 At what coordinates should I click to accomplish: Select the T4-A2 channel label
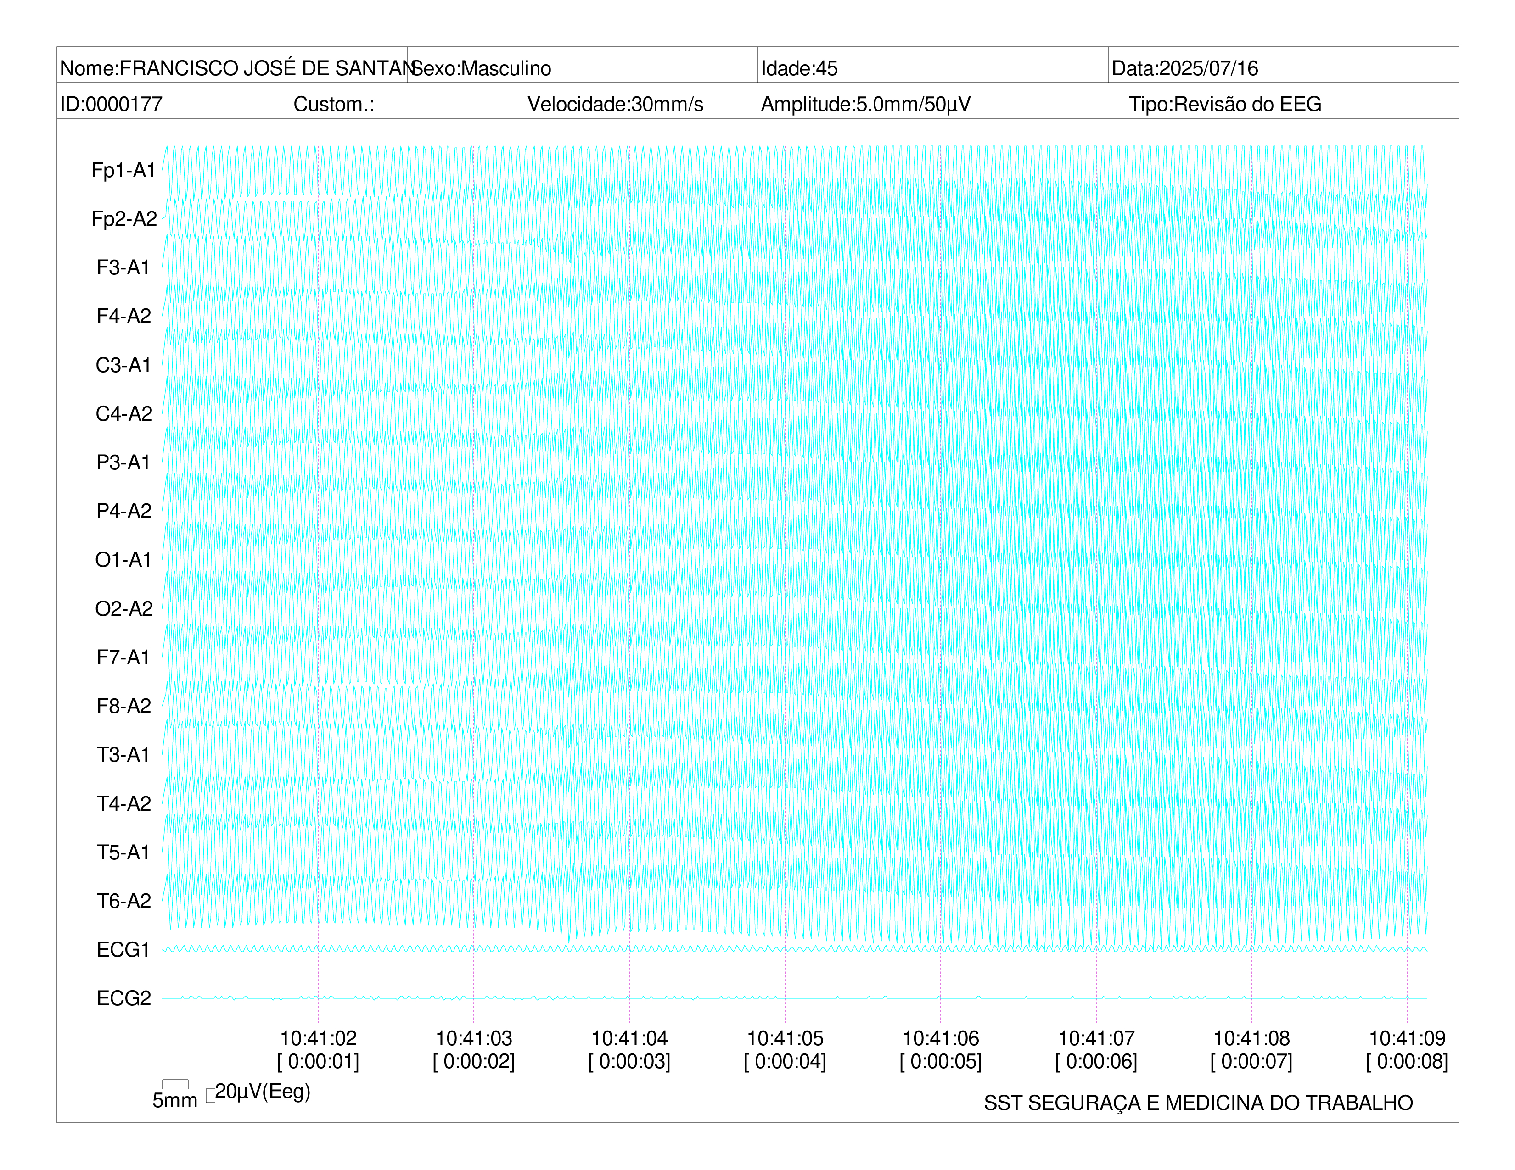pyautogui.click(x=124, y=803)
